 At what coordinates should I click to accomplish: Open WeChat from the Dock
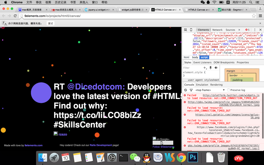tap(135, 158)
